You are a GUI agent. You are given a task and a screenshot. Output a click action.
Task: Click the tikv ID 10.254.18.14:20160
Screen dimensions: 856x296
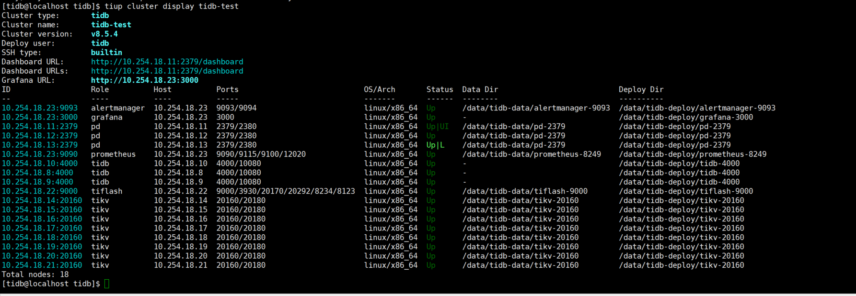pos(42,200)
